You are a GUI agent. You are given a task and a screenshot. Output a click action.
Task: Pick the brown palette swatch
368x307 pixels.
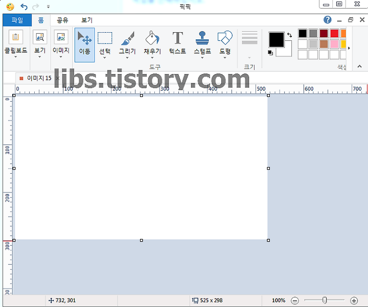pyautogui.click(x=324, y=44)
